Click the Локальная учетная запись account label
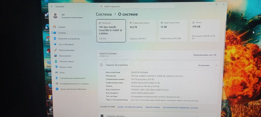261x117 pixels. pos(72,18)
